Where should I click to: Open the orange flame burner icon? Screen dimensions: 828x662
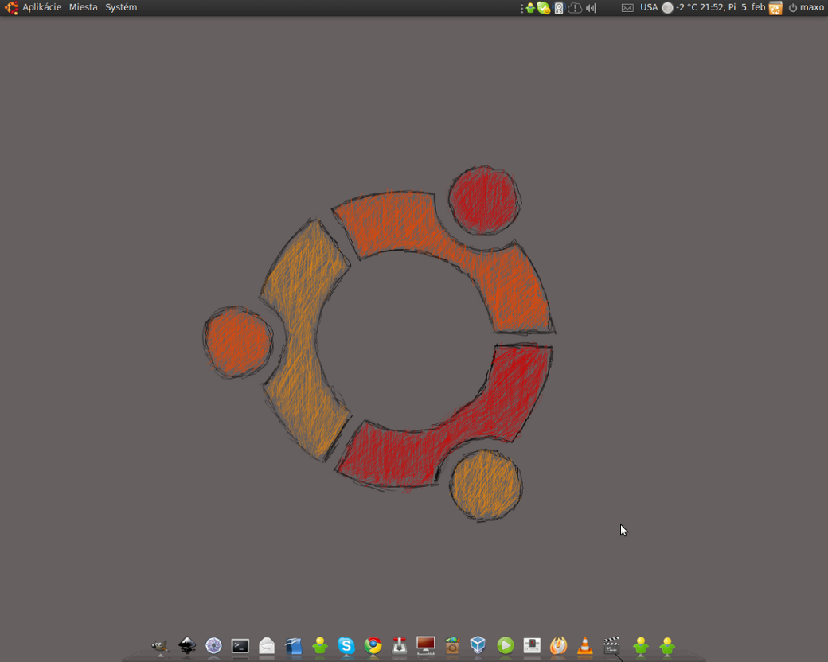pyautogui.click(x=558, y=645)
